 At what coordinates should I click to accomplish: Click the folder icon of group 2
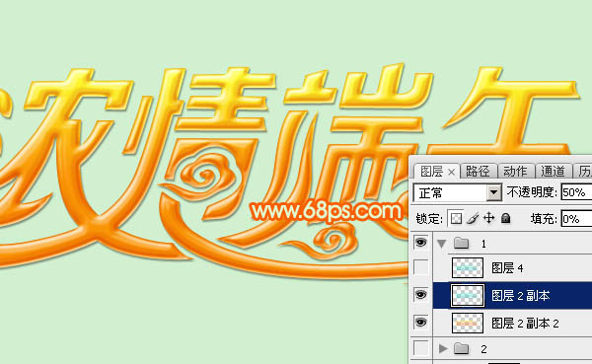click(461, 348)
